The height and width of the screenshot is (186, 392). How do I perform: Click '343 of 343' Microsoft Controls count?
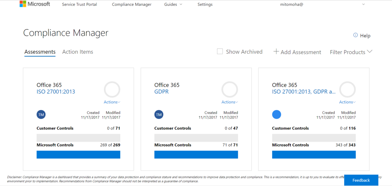pyautogui.click(x=346, y=145)
